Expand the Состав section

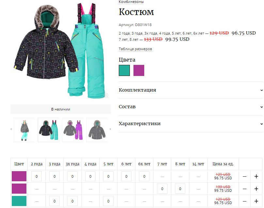coord(191,107)
